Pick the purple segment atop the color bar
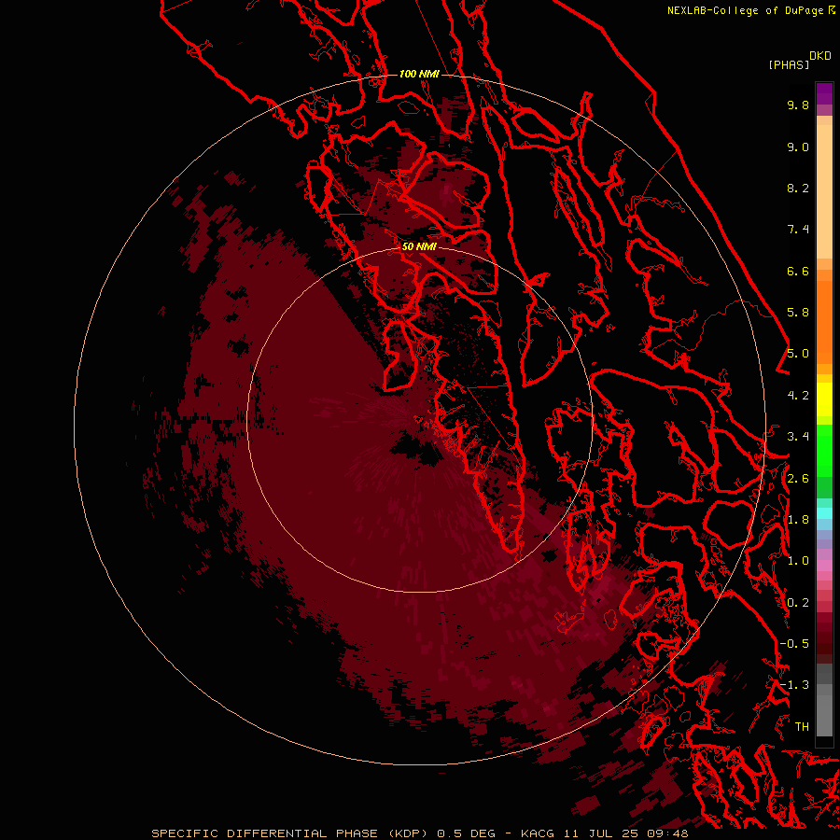The height and width of the screenshot is (840, 840). 824,93
